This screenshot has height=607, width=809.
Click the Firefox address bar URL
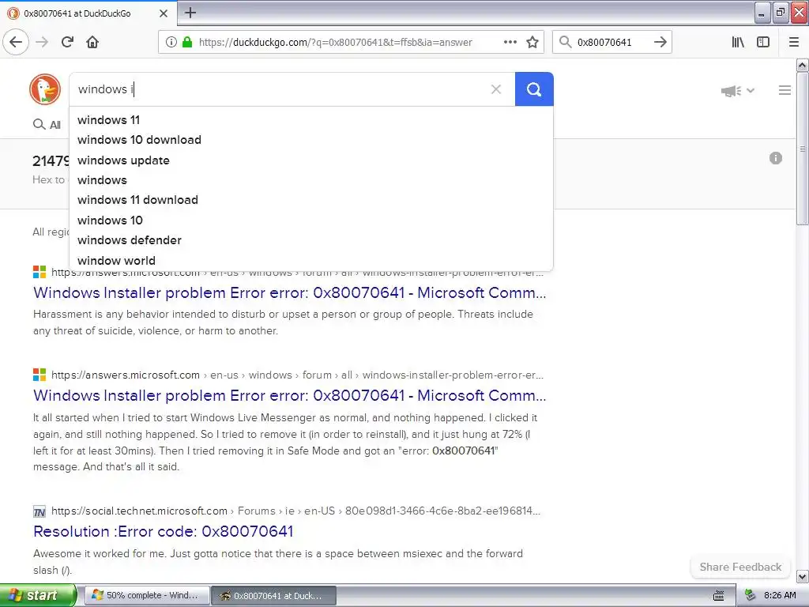pos(335,43)
